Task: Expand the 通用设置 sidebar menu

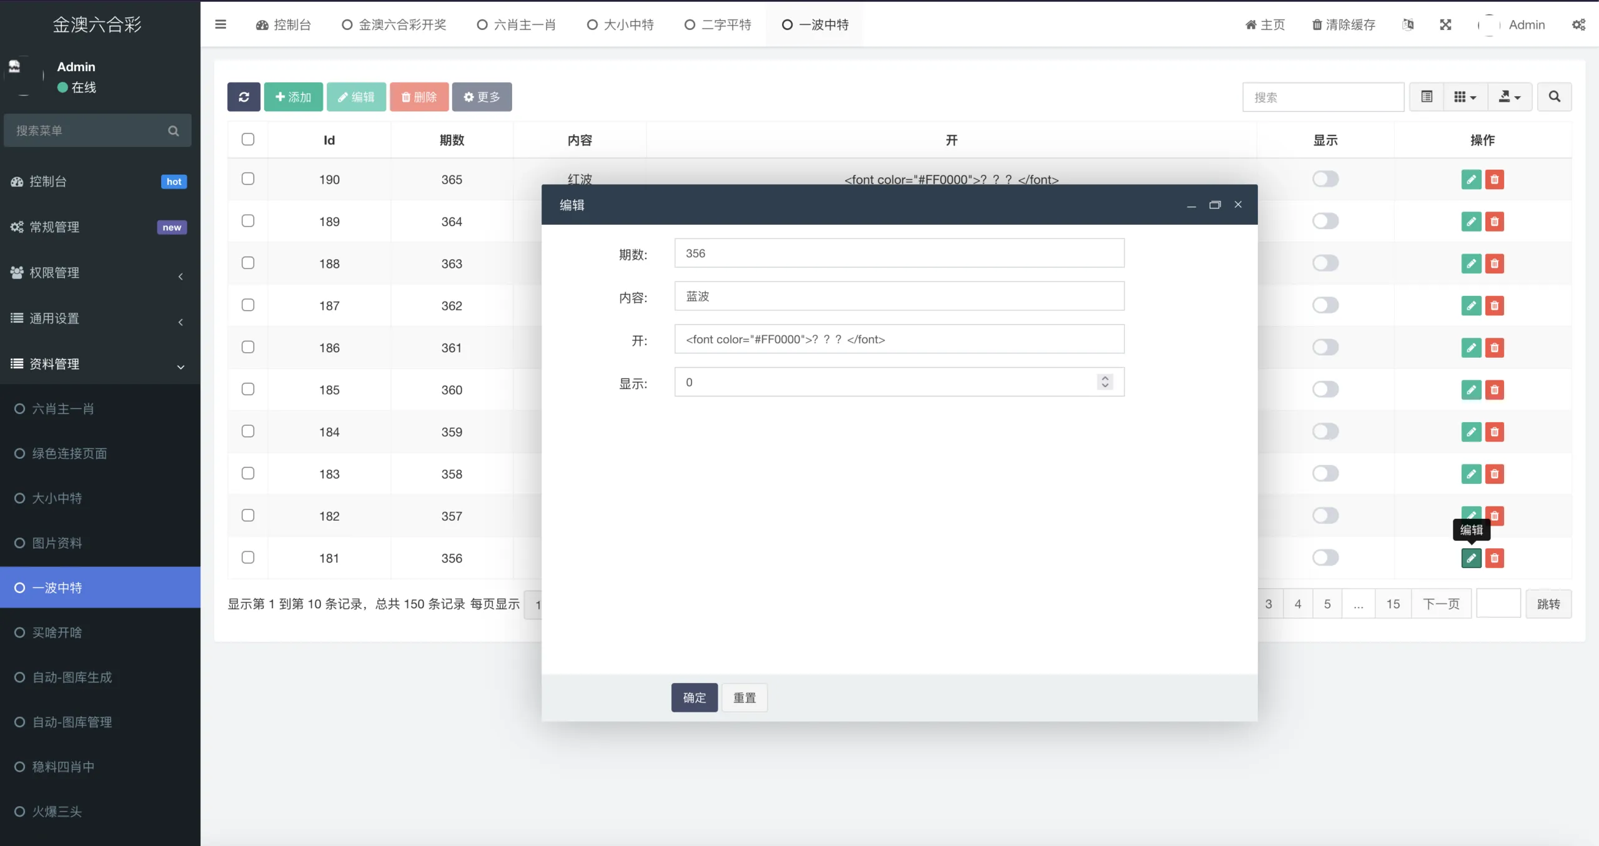Action: pyautogui.click(x=100, y=318)
